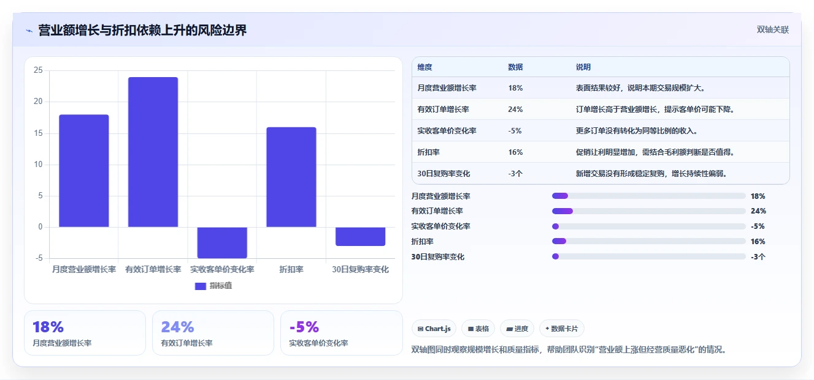Click the footer note about 双轴图
The image size is (814, 380).
[x=569, y=350]
